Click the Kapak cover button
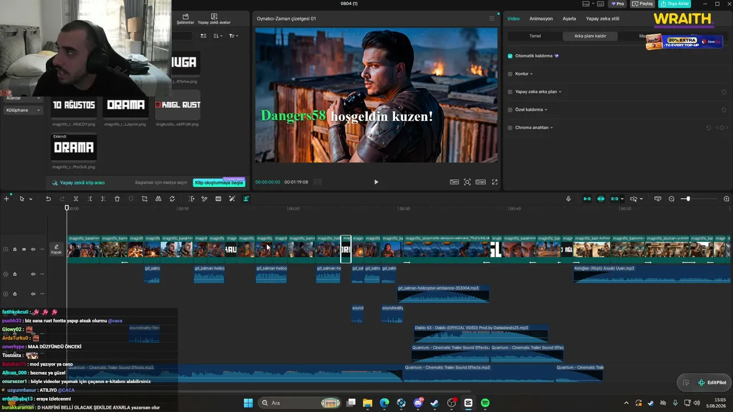The height and width of the screenshot is (412, 733). pyautogui.click(x=56, y=249)
